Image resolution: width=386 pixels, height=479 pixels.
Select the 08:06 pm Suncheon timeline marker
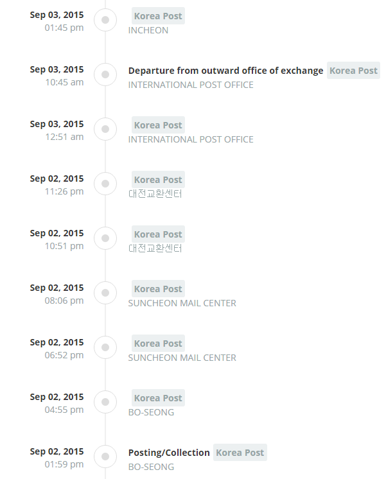point(105,293)
